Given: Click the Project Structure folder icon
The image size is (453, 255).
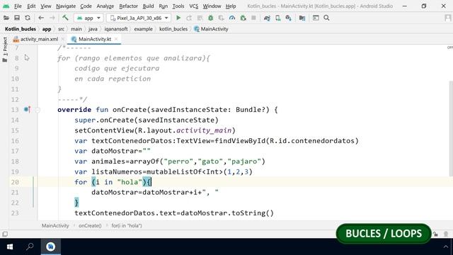Looking at the screenshot, I should point(302,18).
